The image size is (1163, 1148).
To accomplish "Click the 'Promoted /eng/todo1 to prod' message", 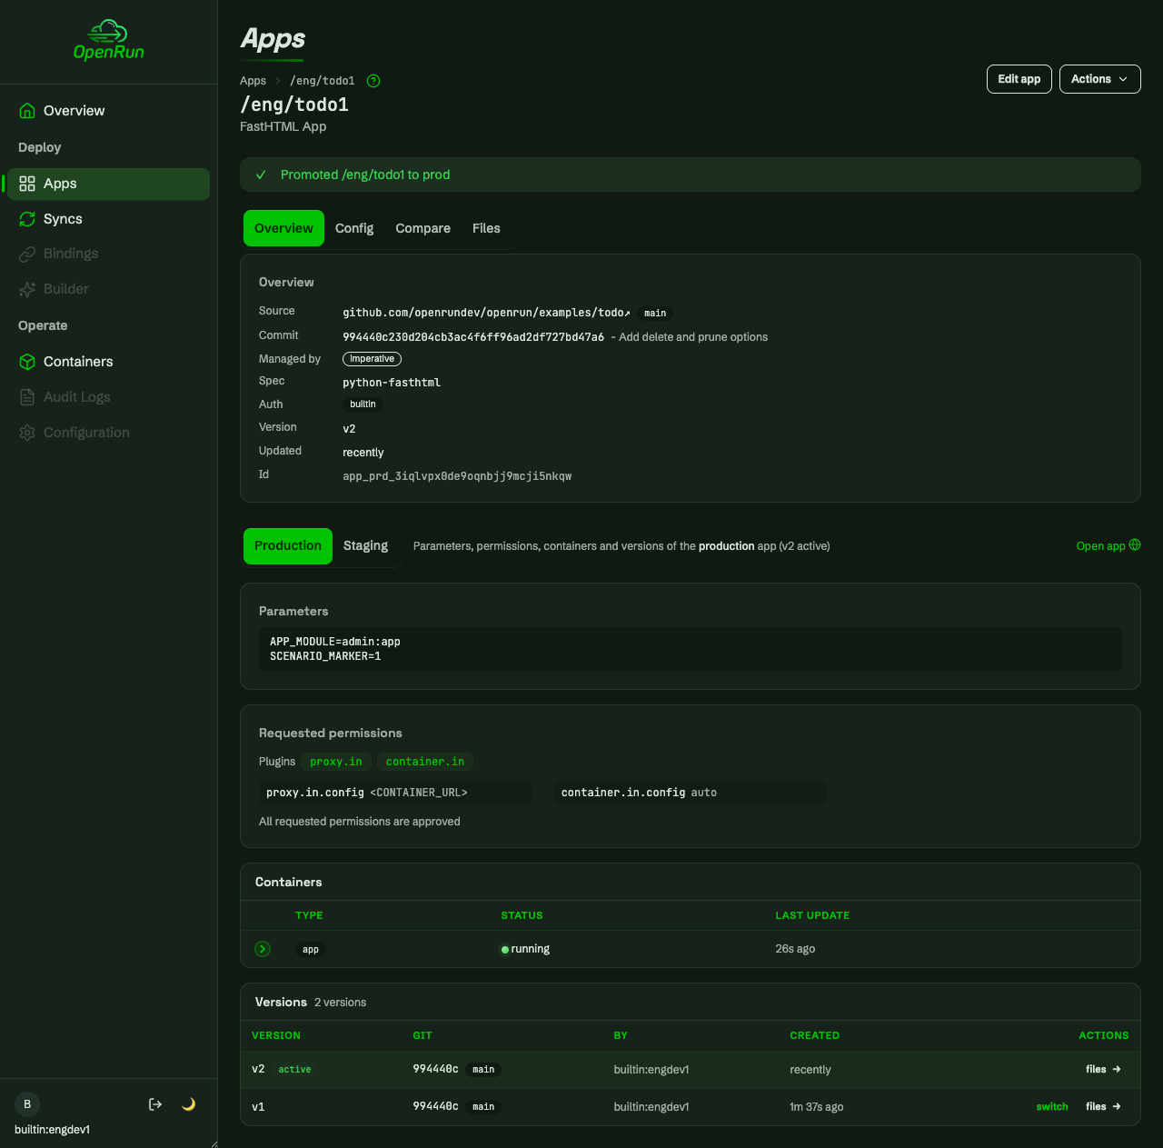I will pyautogui.click(x=365, y=175).
